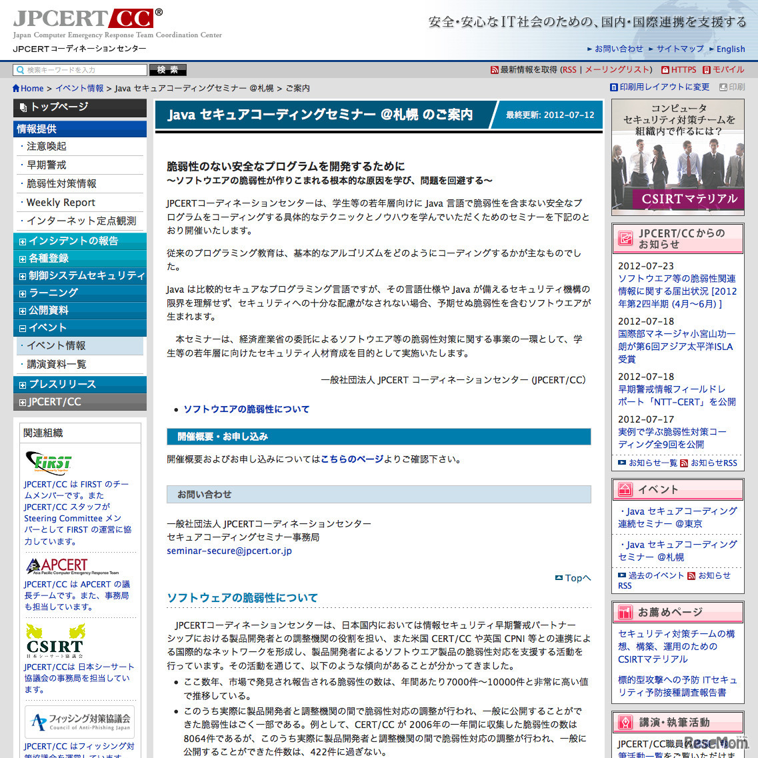Click the magnifier icon in search box
Screen dimensions: 758x758
(x=20, y=70)
